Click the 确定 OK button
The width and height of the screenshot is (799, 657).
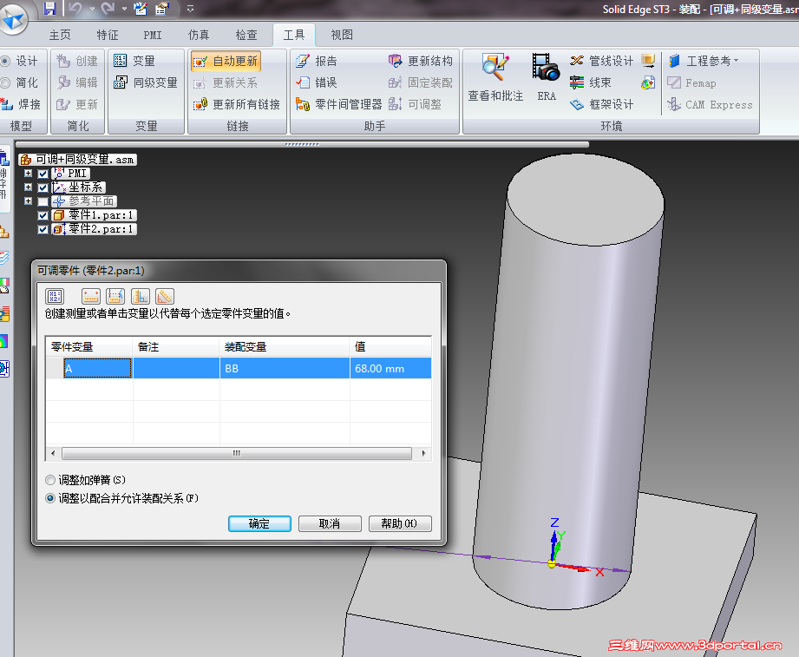(259, 523)
